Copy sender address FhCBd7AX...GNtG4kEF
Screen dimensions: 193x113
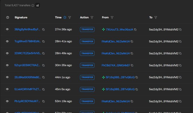point(132,65)
